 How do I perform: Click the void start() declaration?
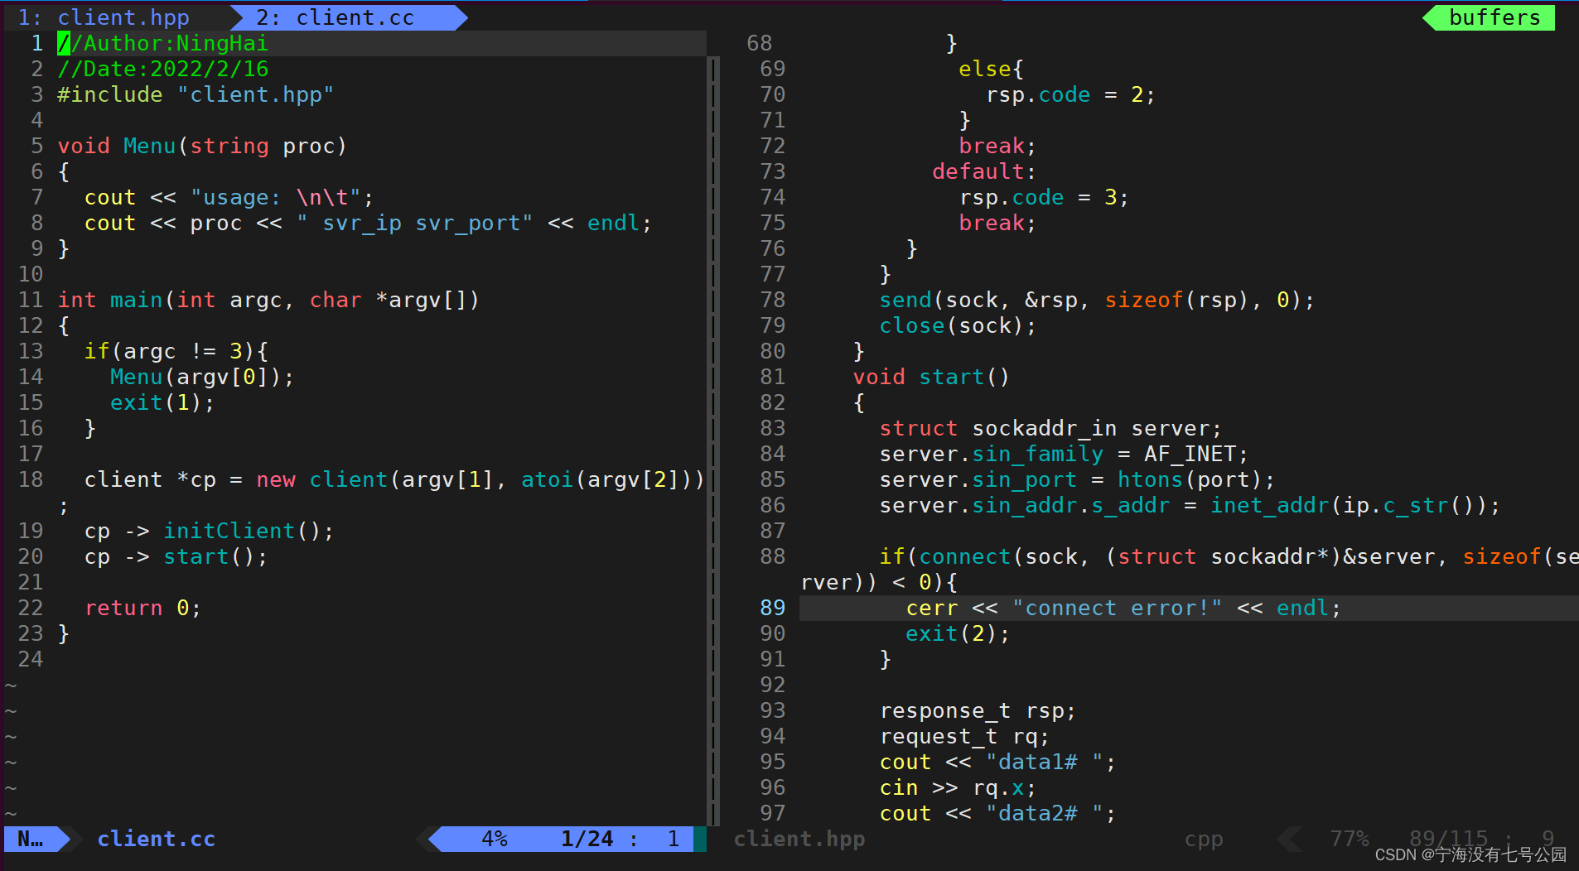(932, 377)
